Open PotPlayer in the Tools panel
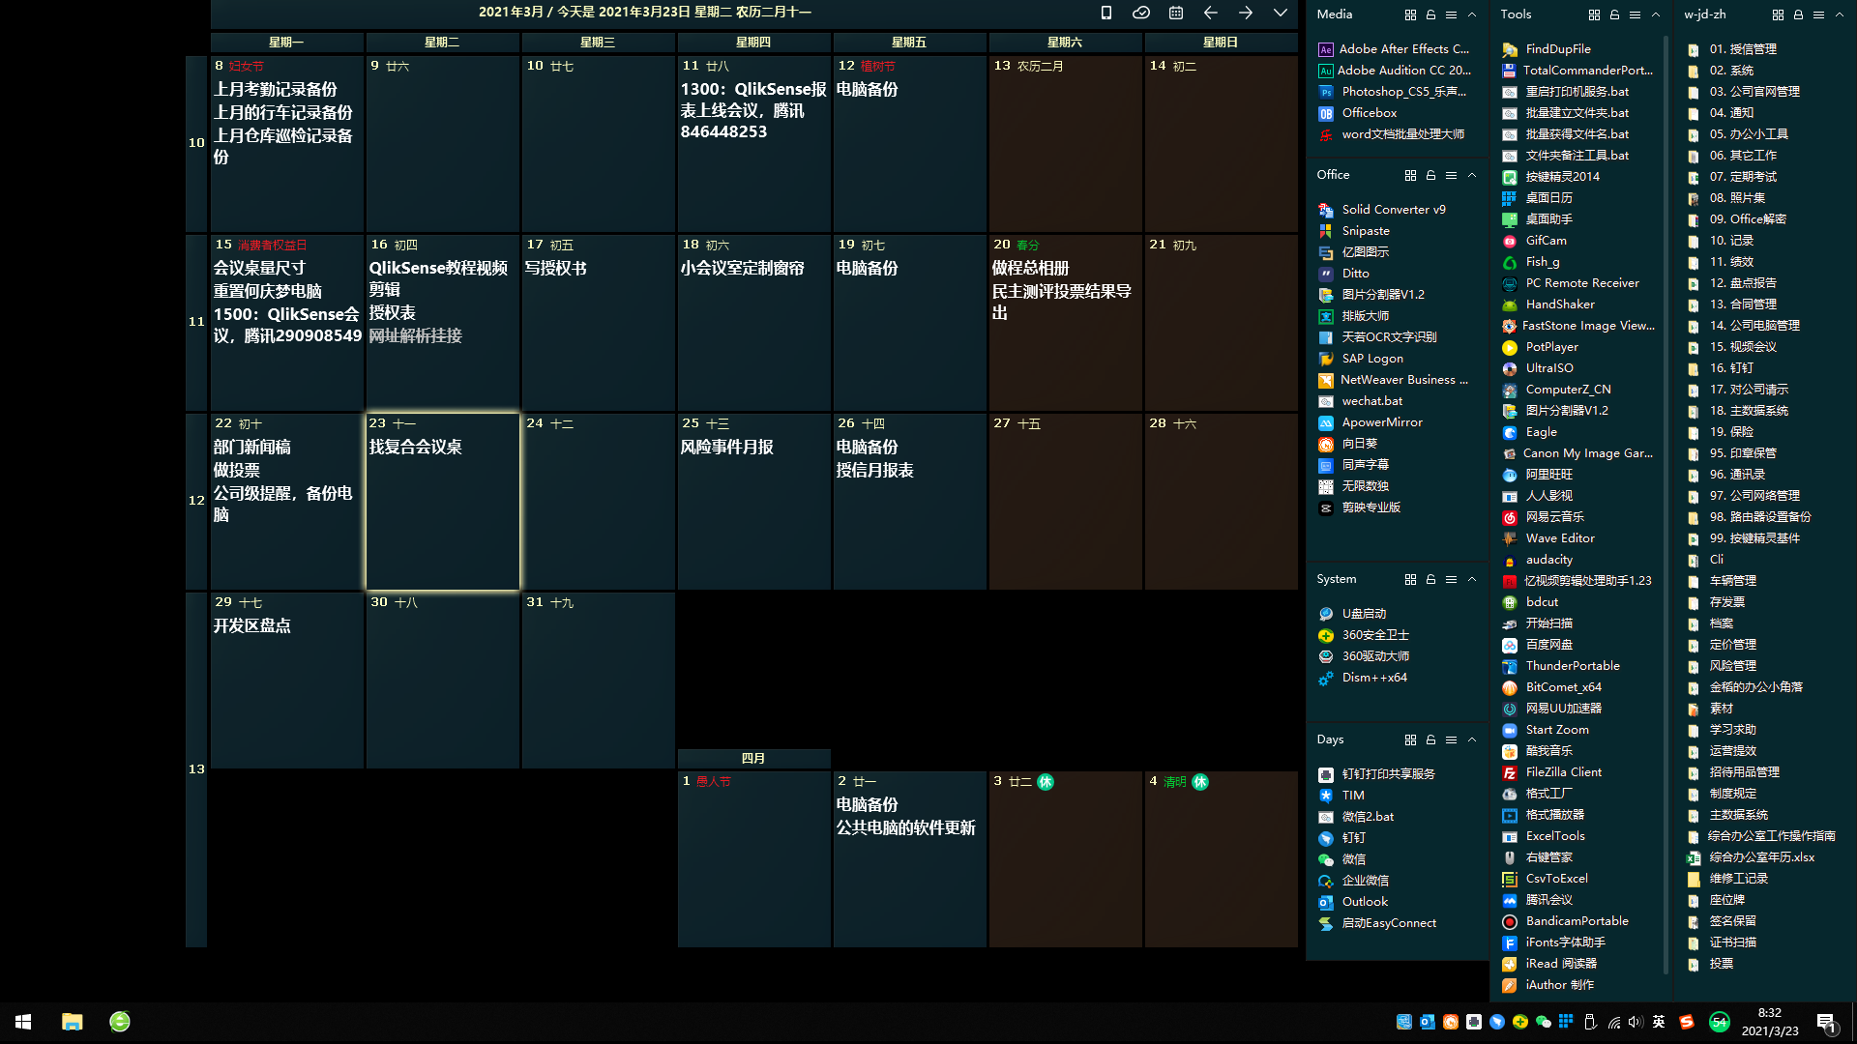The width and height of the screenshot is (1857, 1044). 1551,347
